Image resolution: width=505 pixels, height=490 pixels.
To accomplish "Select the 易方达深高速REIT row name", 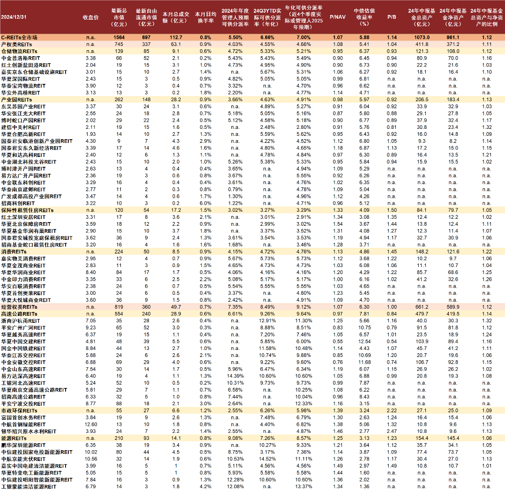I will click(23, 376).
